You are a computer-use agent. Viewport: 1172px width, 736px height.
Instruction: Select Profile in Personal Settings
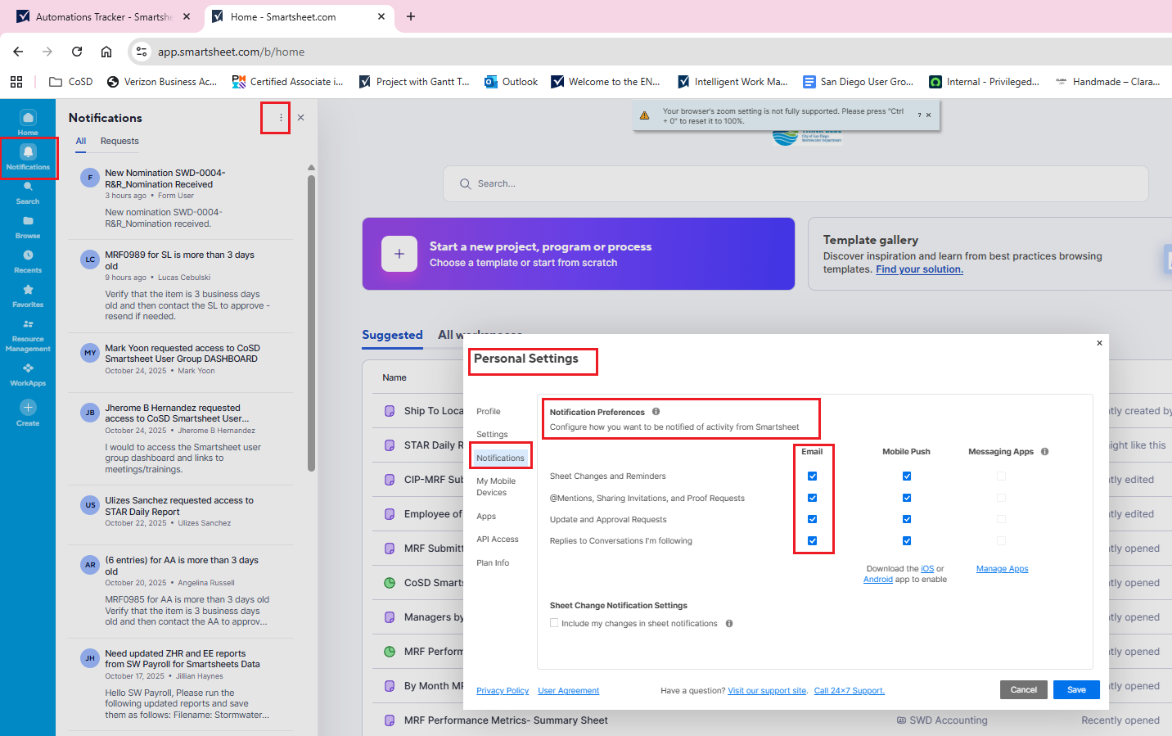489,411
